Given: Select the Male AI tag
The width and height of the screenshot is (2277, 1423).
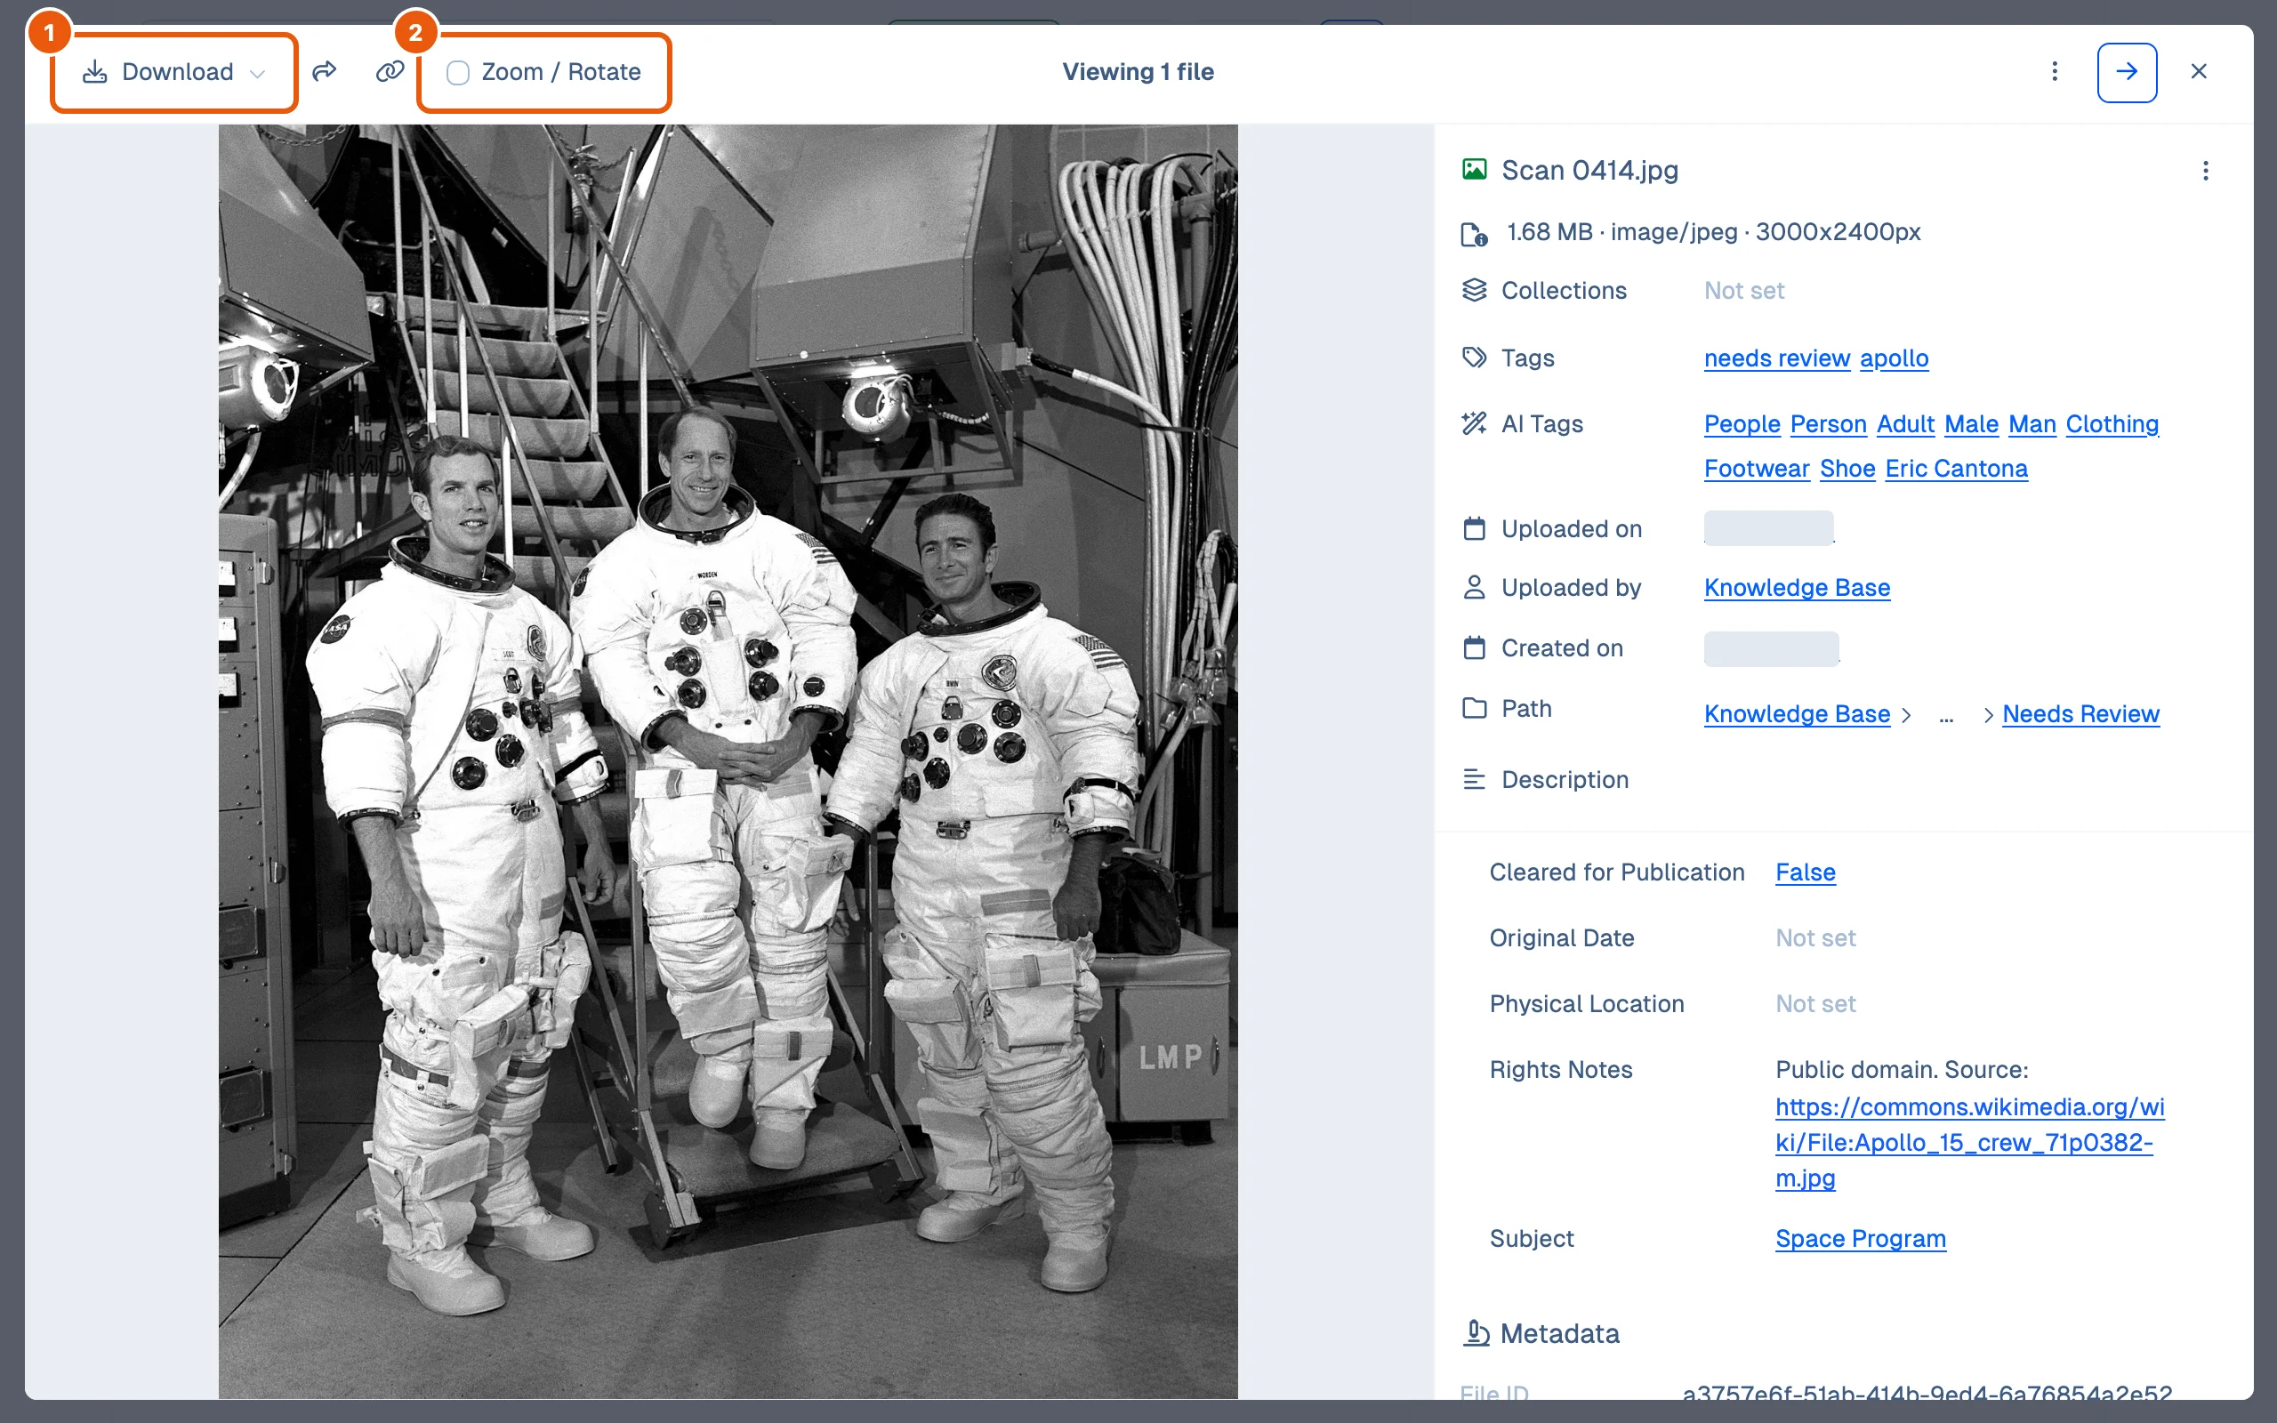Looking at the screenshot, I should click(x=1970, y=424).
